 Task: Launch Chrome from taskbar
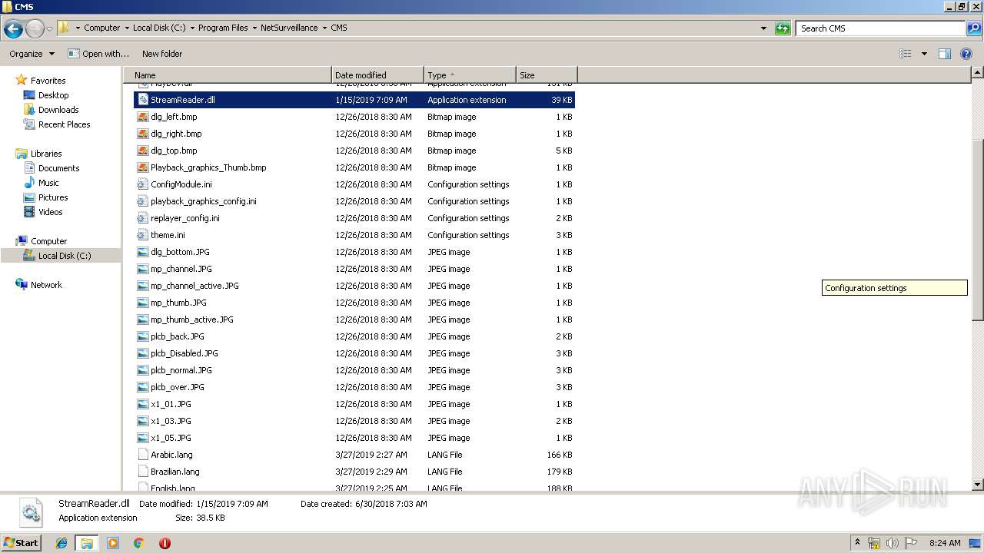[138, 543]
